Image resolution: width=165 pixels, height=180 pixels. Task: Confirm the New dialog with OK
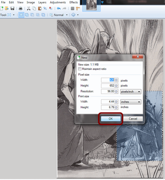pos(111,119)
